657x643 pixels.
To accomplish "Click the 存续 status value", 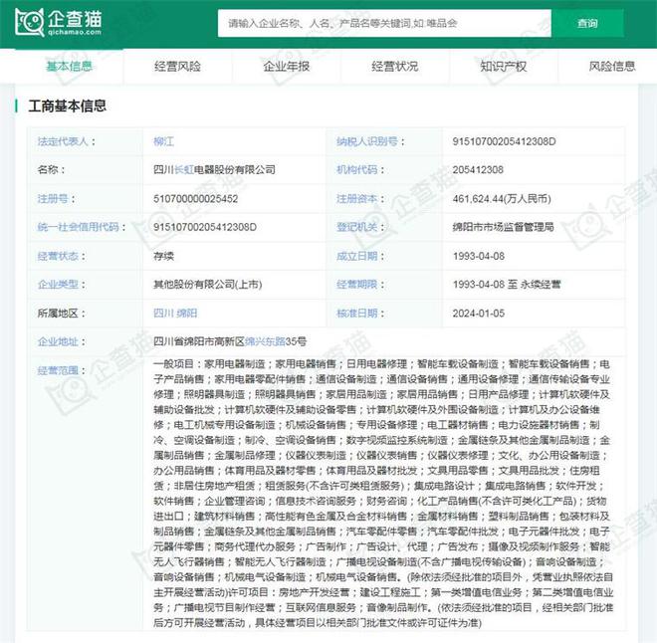I will coord(163,256).
